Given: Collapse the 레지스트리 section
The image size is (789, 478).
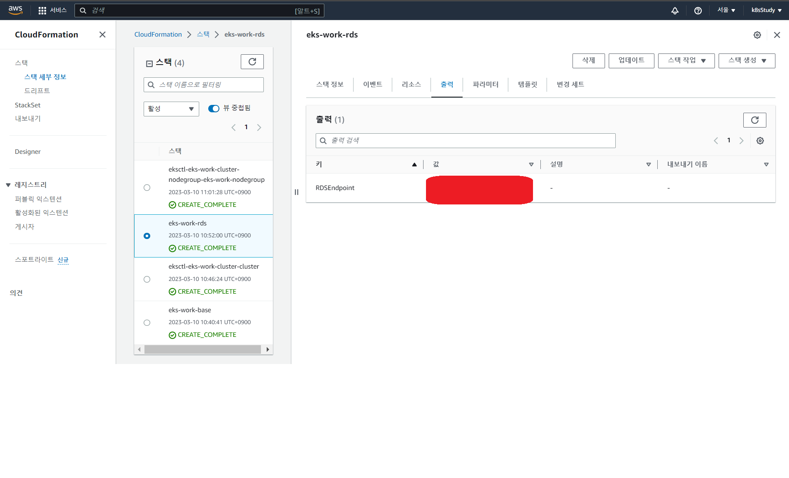Looking at the screenshot, I should [x=8, y=185].
